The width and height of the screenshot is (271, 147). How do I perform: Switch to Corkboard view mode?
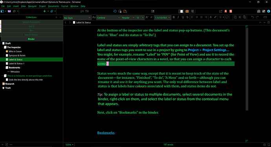click(x=187, y=11)
